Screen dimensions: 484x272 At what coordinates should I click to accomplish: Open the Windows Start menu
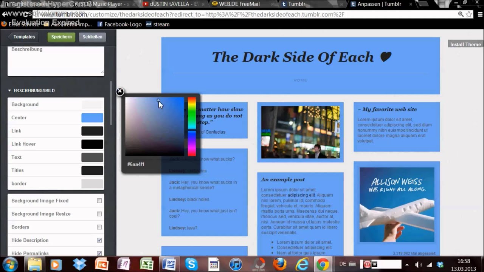click(10, 264)
